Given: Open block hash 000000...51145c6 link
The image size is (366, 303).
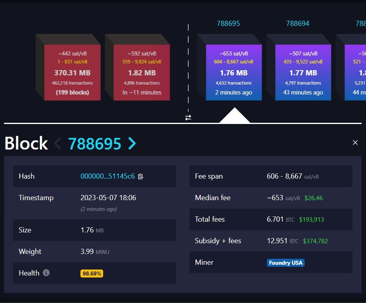Looking at the screenshot, I should (108, 176).
